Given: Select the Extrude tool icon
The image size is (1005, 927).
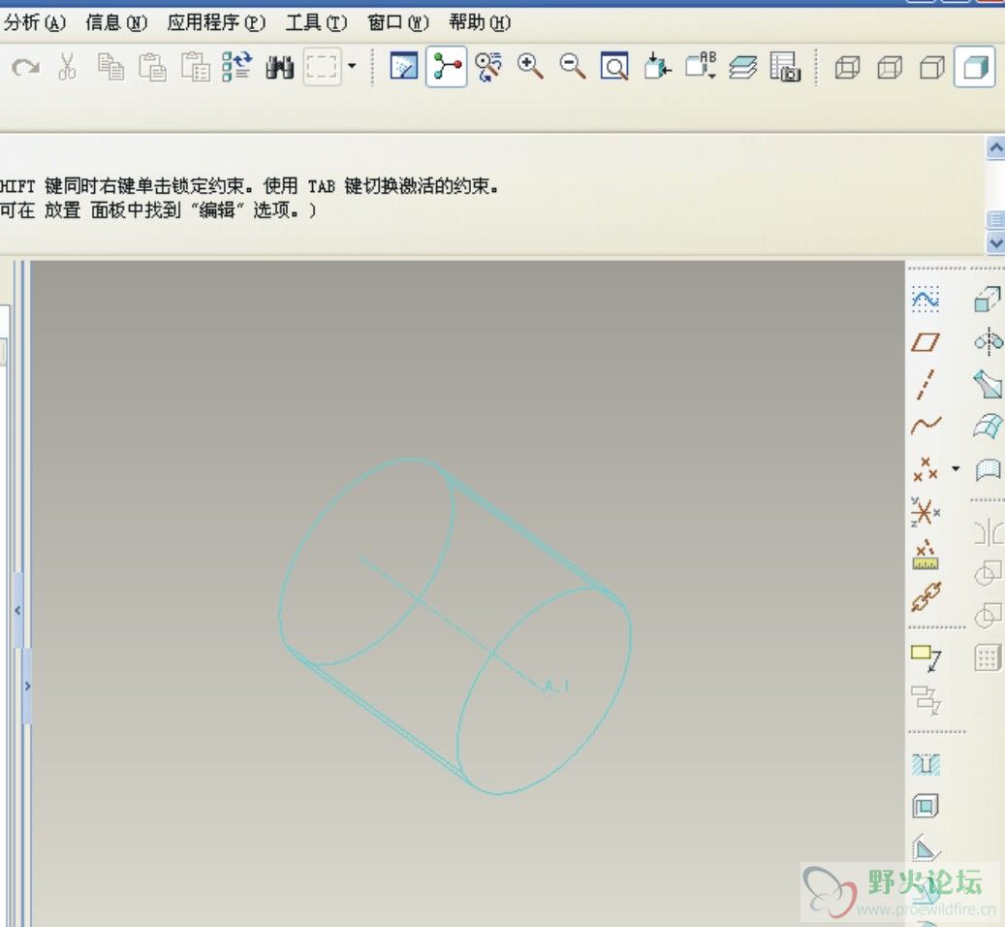Looking at the screenshot, I should coord(988,299).
